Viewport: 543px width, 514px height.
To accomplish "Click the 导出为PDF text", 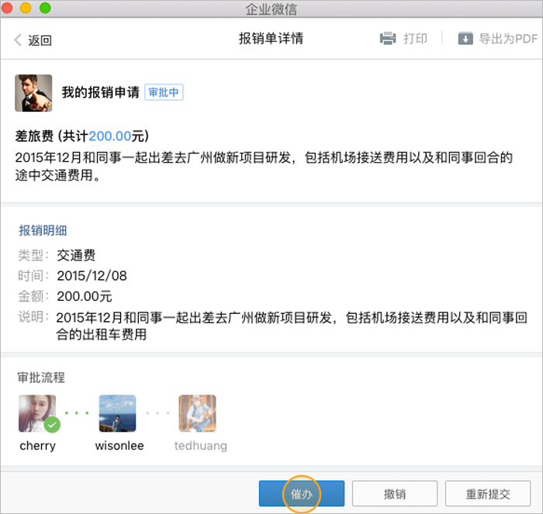I will pos(508,39).
